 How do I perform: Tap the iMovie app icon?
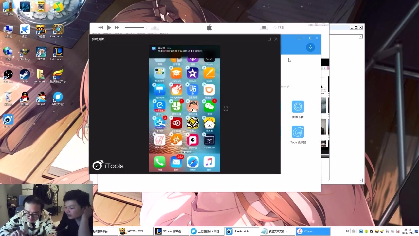pos(192,73)
